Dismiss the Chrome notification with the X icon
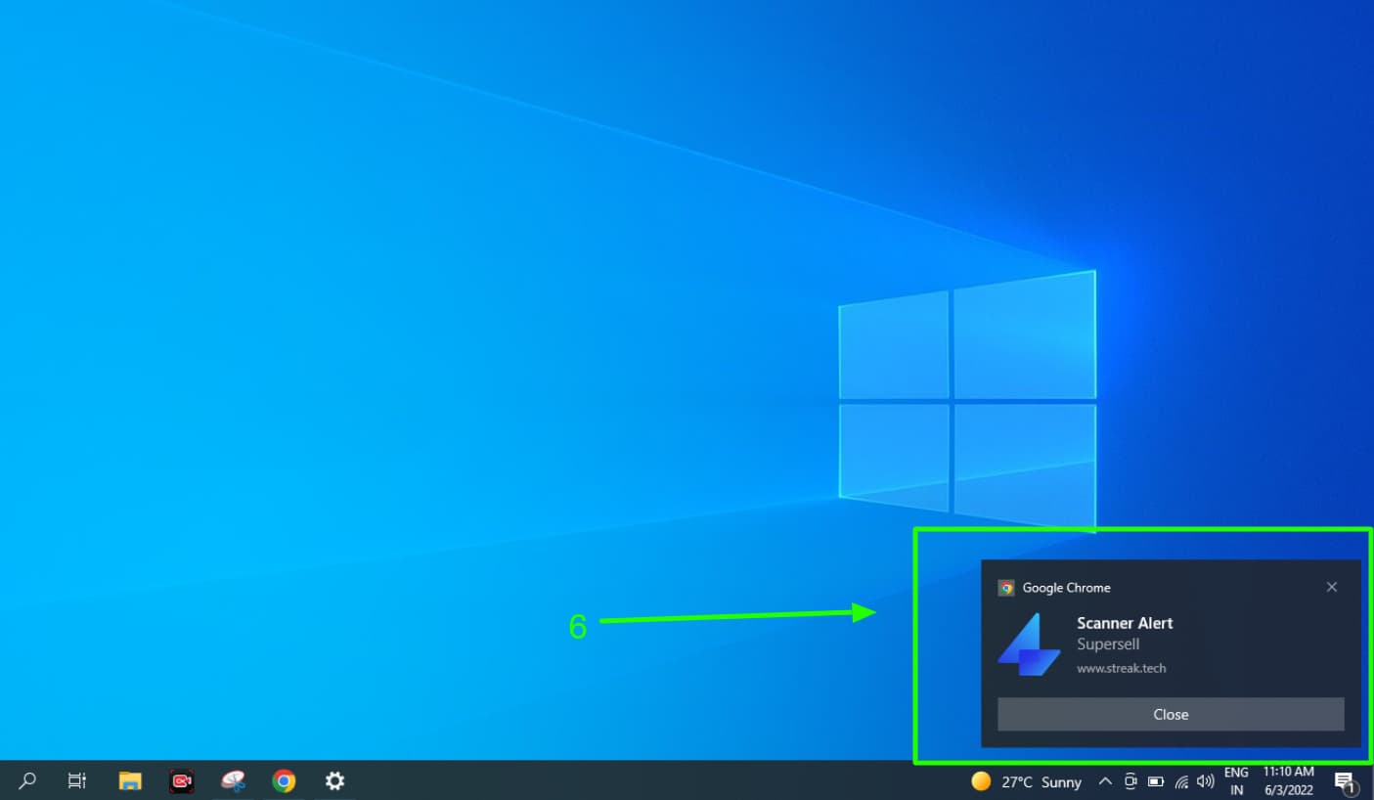This screenshot has height=800, width=1374. point(1331,587)
